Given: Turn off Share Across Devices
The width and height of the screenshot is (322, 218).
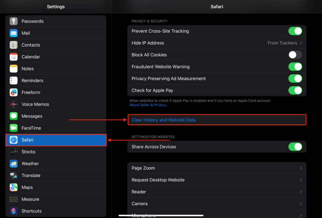Looking at the screenshot, I should click(x=295, y=147).
